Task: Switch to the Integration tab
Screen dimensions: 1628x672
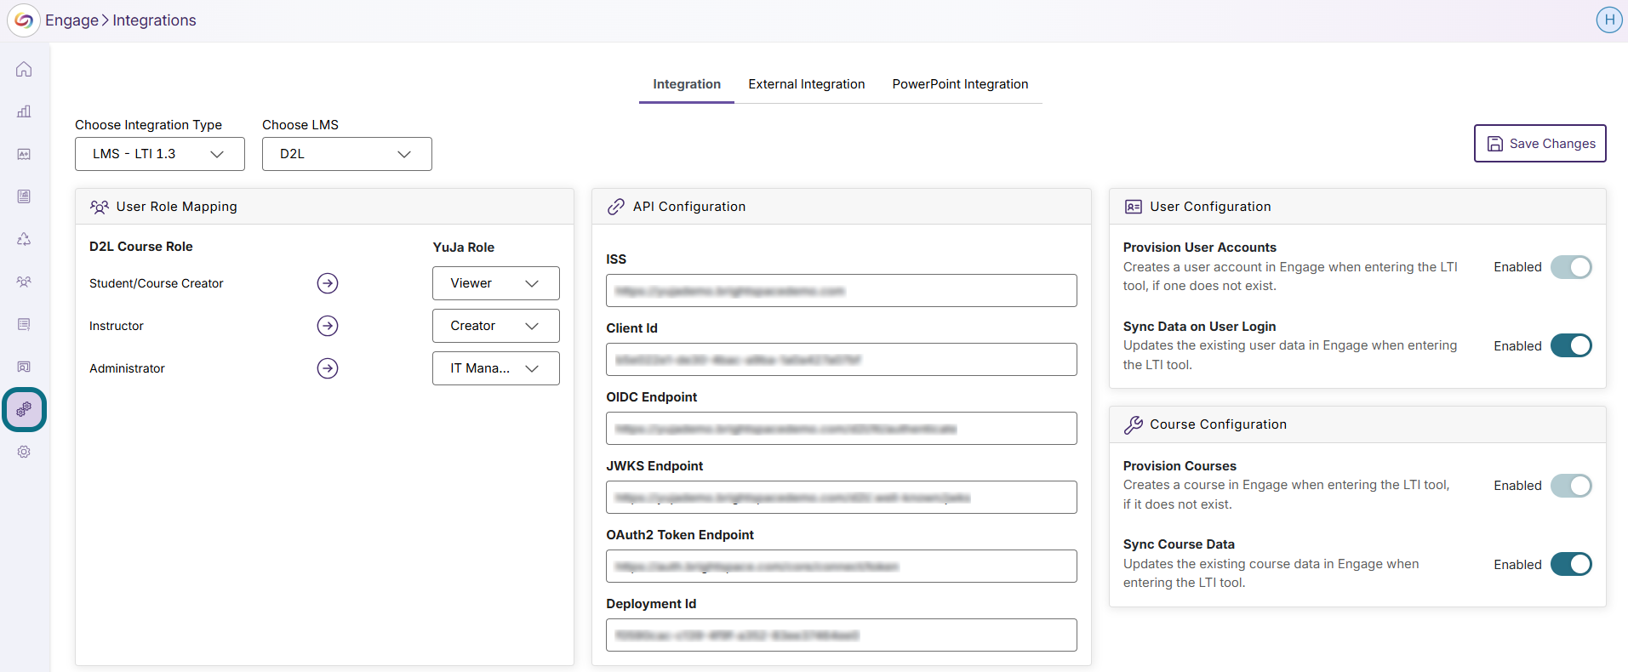Action: (x=687, y=84)
